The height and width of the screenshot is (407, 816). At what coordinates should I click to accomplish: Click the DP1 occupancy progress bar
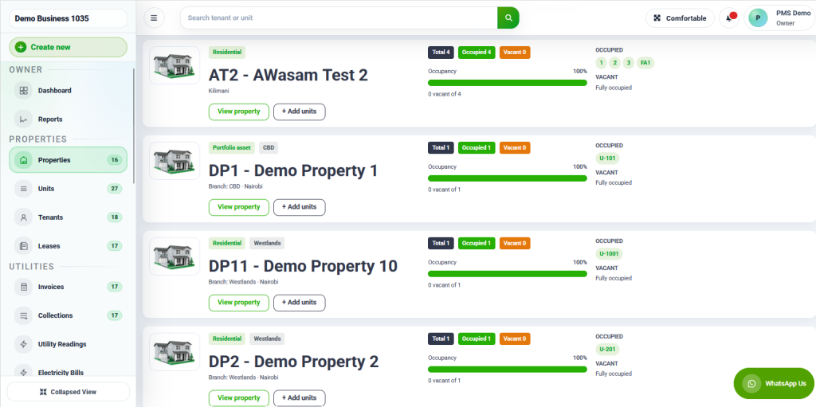(508, 178)
